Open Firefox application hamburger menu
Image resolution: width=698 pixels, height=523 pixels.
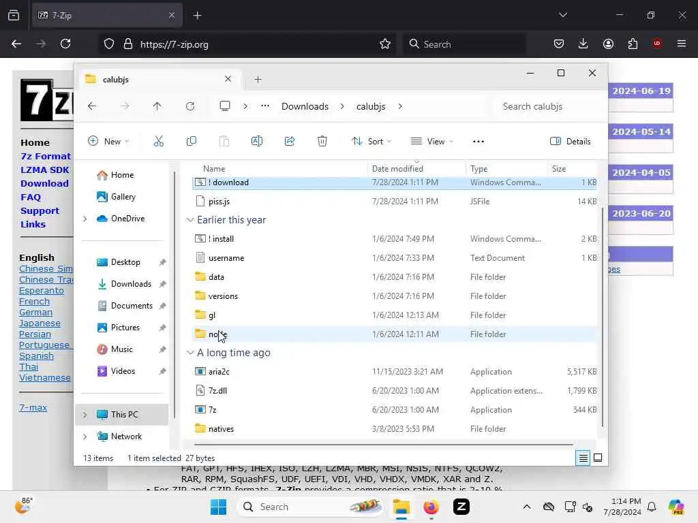coord(682,44)
